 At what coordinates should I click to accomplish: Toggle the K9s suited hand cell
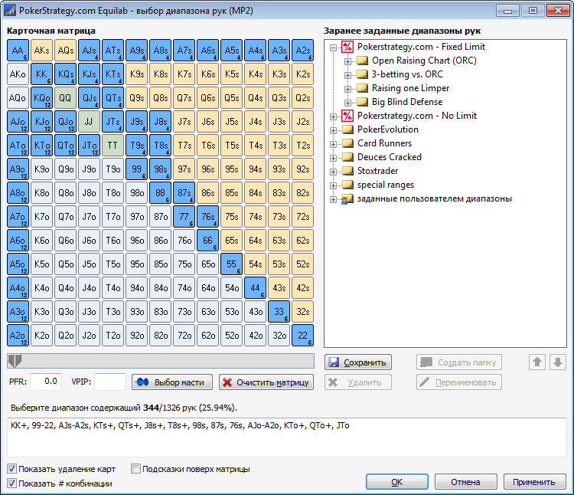[x=136, y=74]
